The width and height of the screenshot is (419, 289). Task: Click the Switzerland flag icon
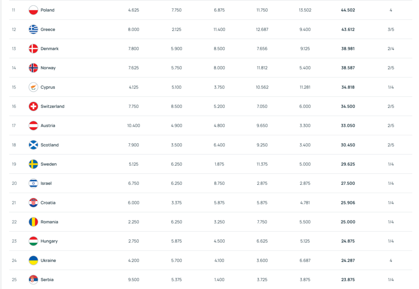34,107
